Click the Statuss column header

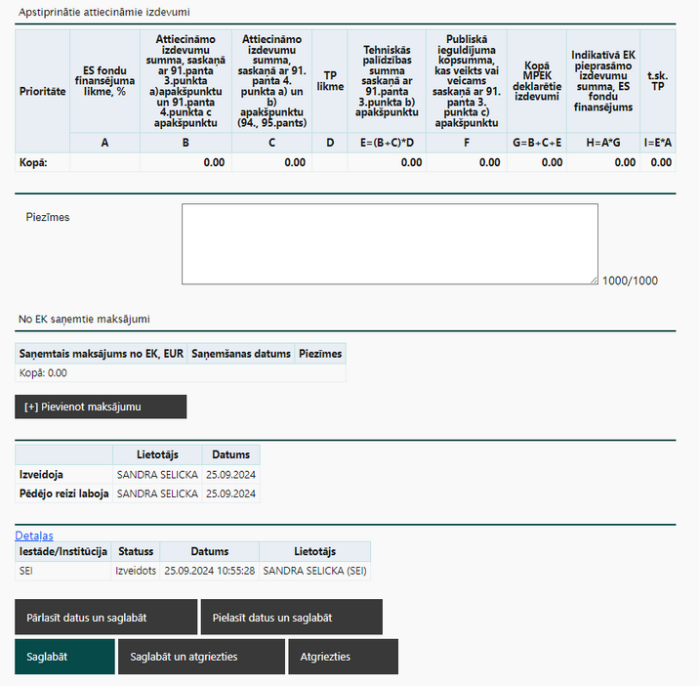(136, 551)
